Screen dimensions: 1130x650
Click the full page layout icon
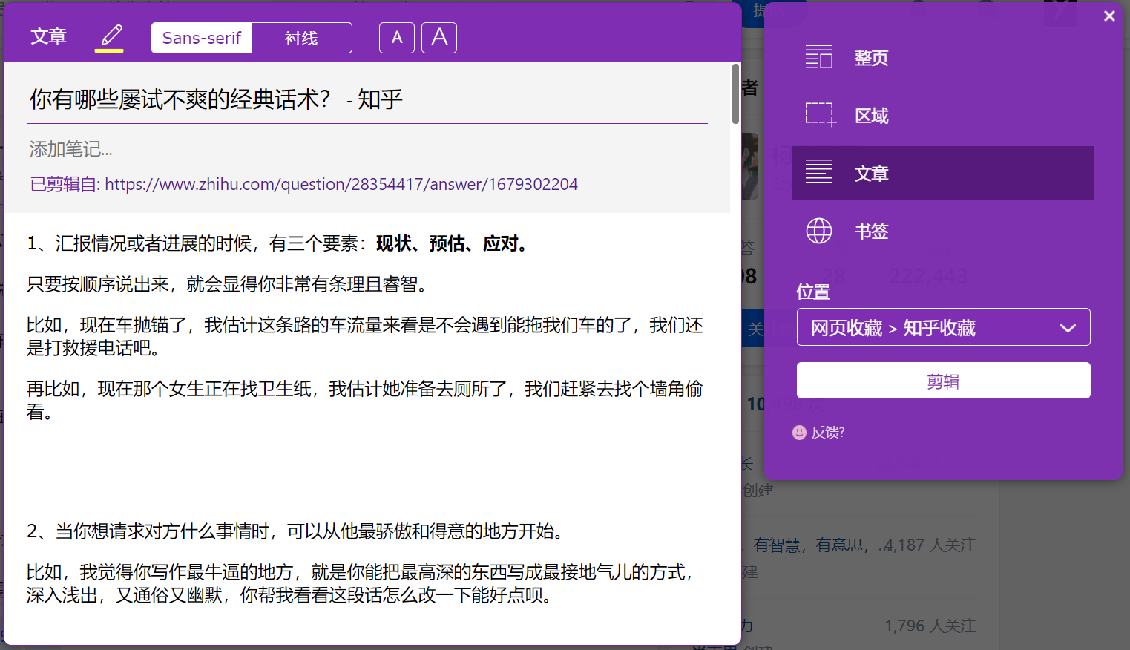[819, 57]
